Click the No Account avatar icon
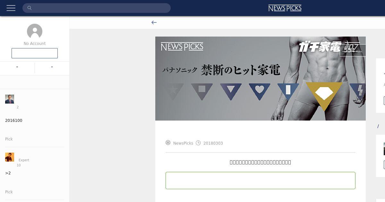This screenshot has width=385, height=202. click(35, 31)
